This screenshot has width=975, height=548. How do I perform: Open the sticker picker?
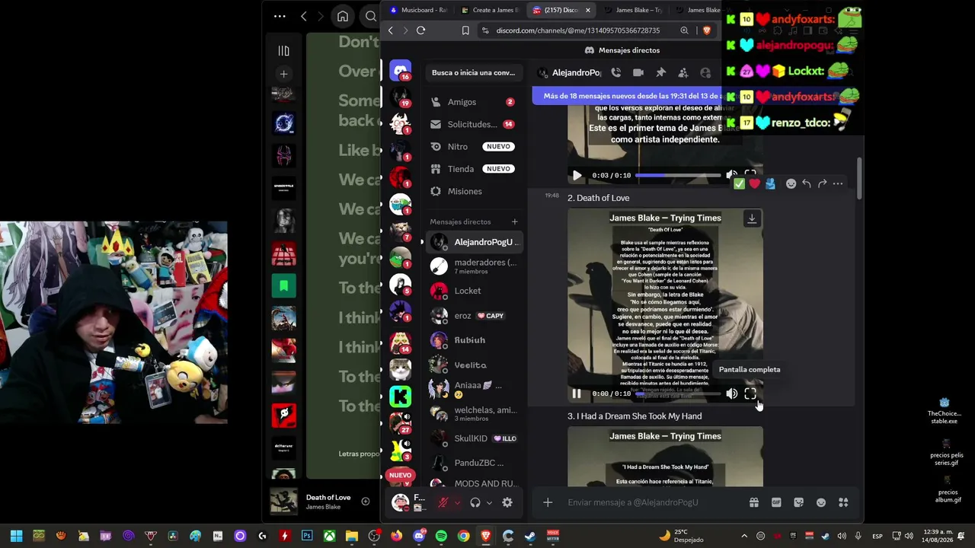[x=798, y=502]
